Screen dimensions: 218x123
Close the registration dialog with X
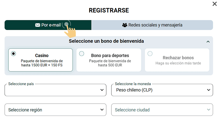pyautogui.click(x=214, y=4)
